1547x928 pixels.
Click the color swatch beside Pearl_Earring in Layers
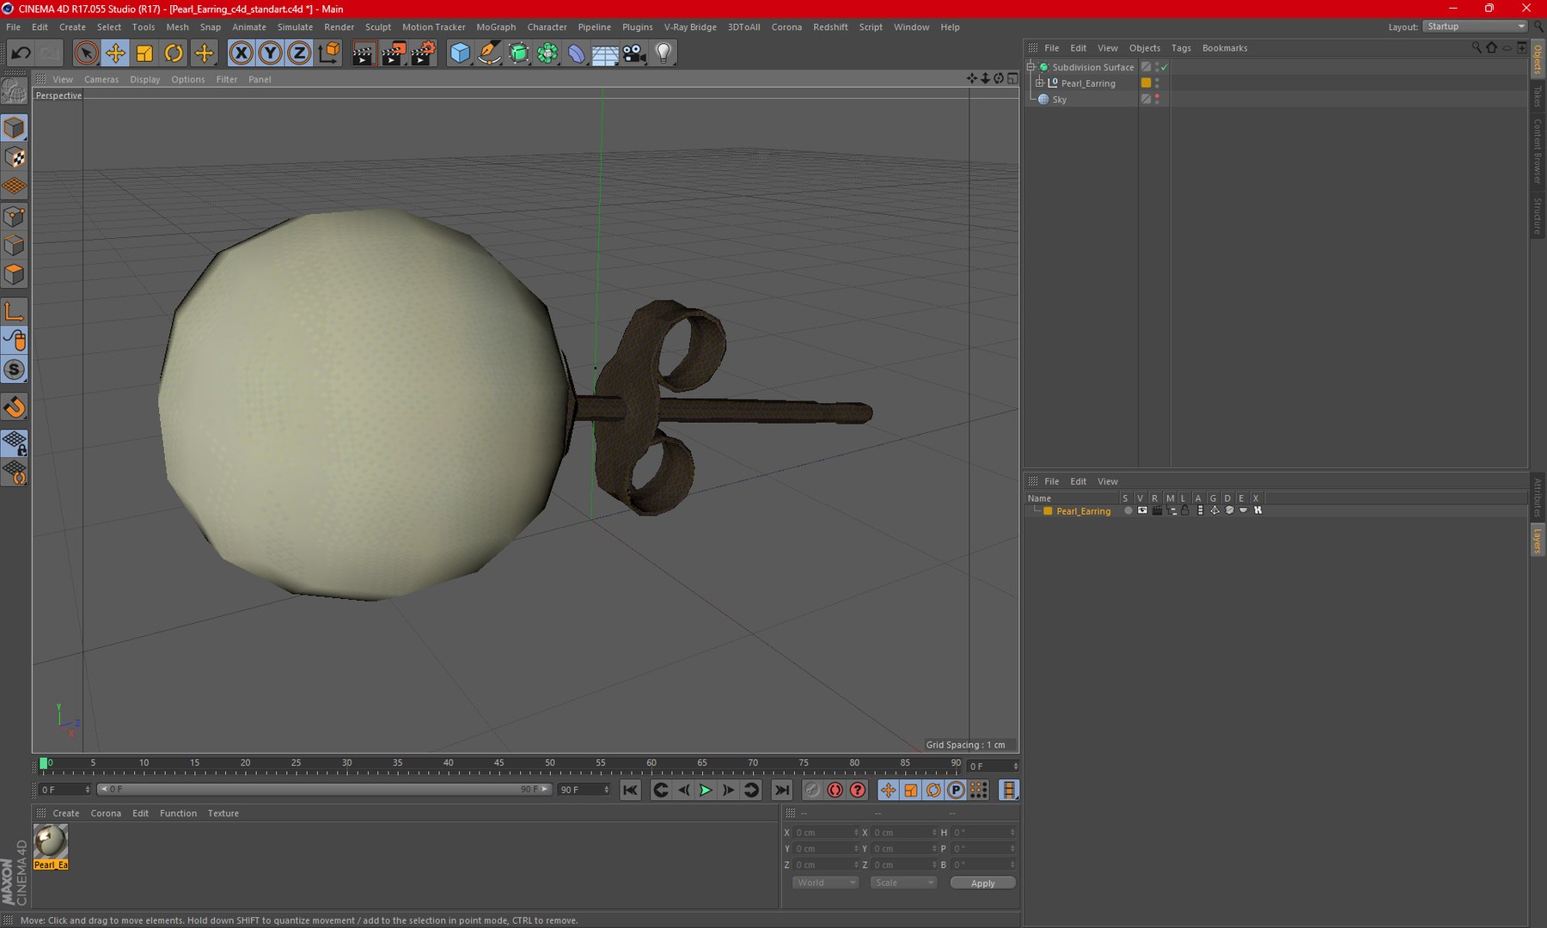pos(1048,511)
